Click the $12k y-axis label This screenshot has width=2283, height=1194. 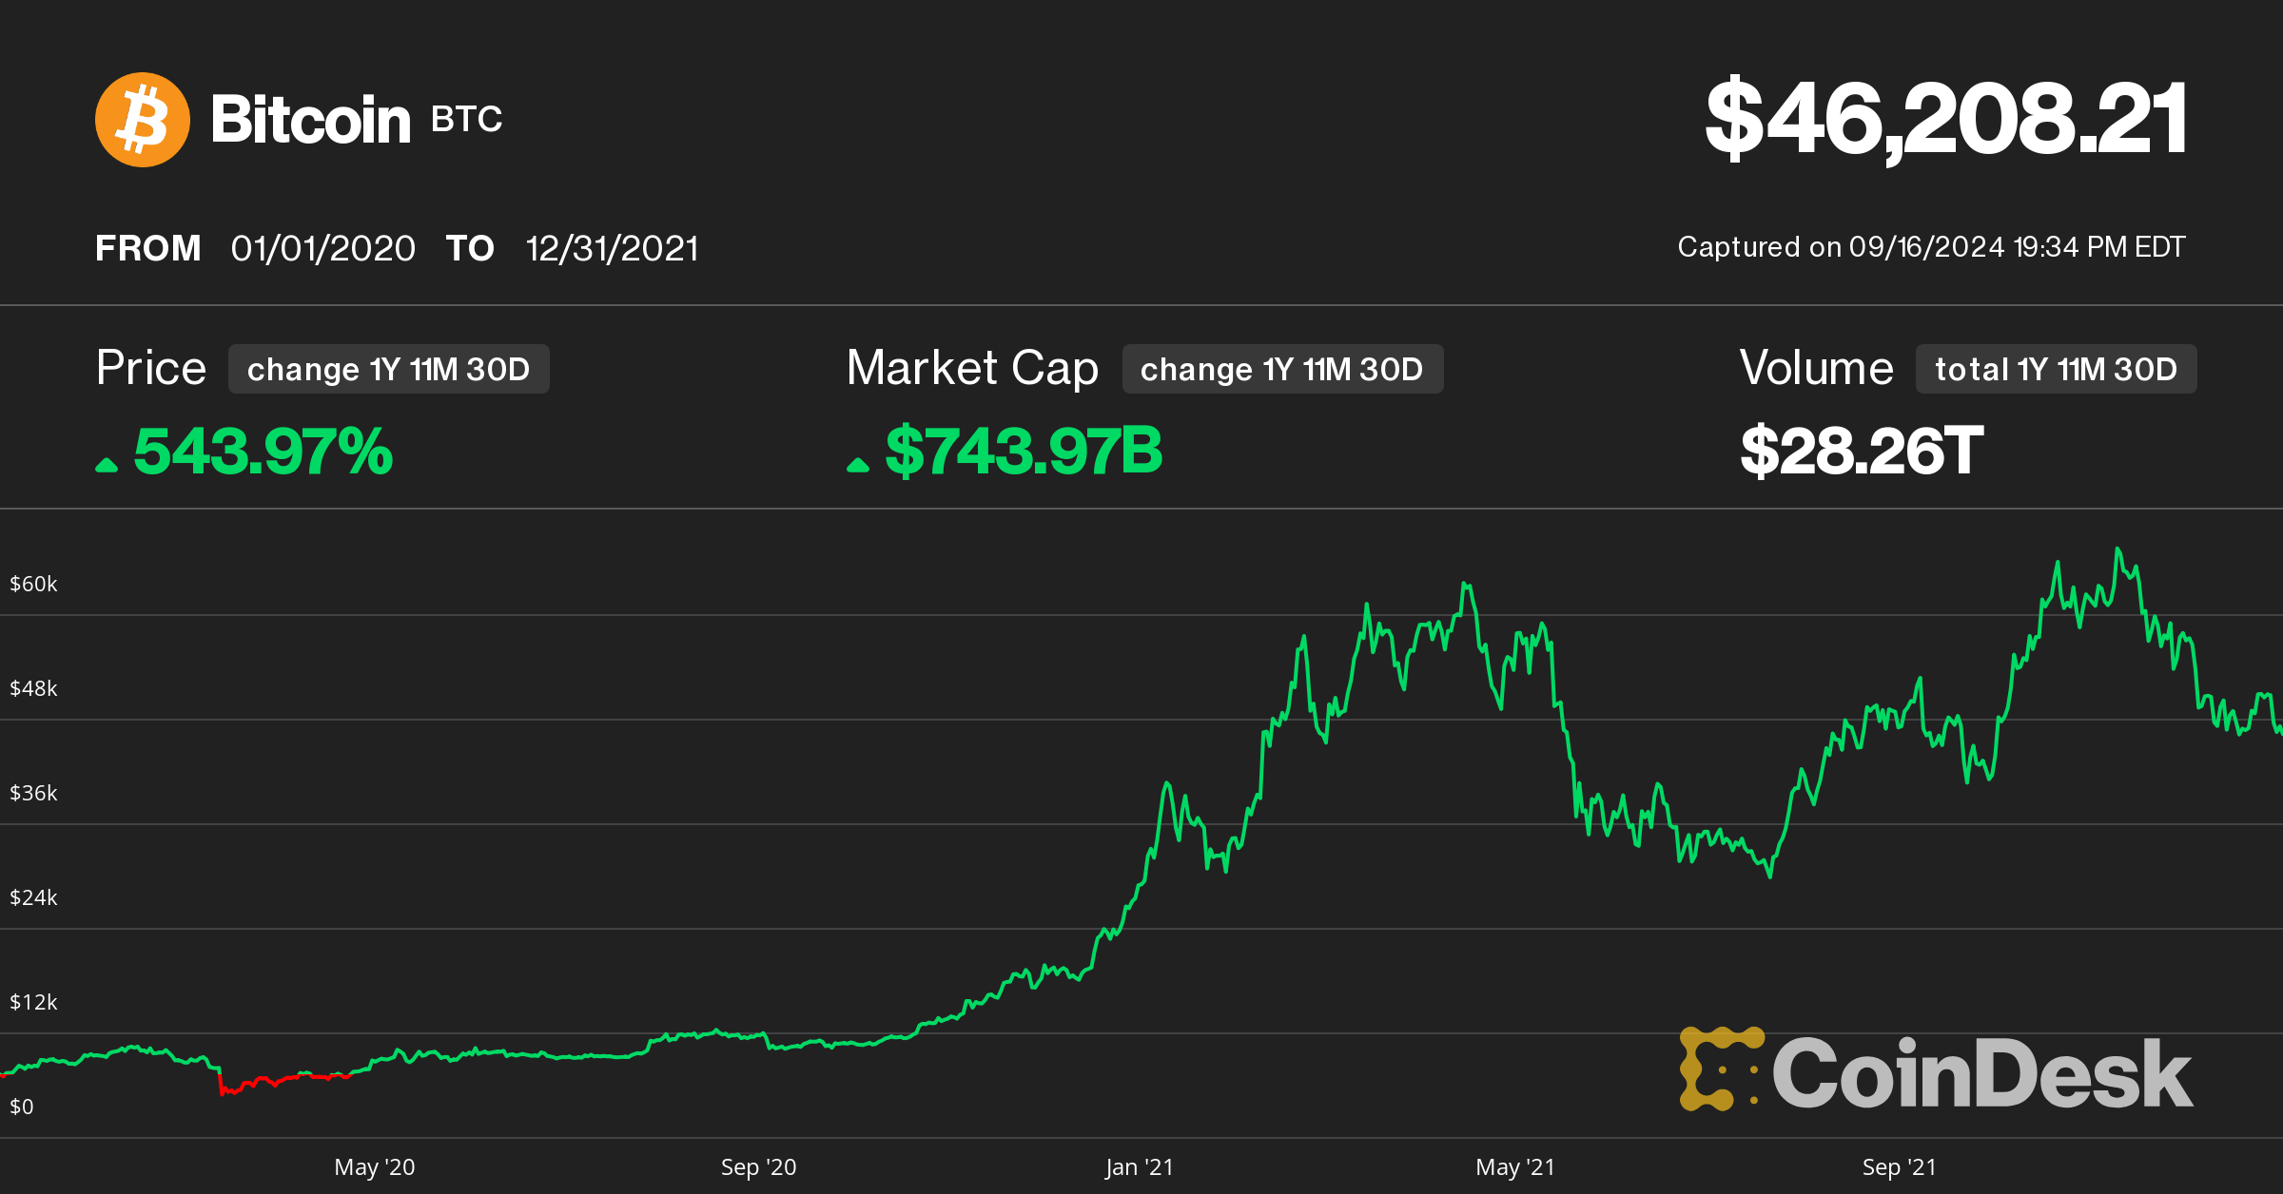[33, 1002]
